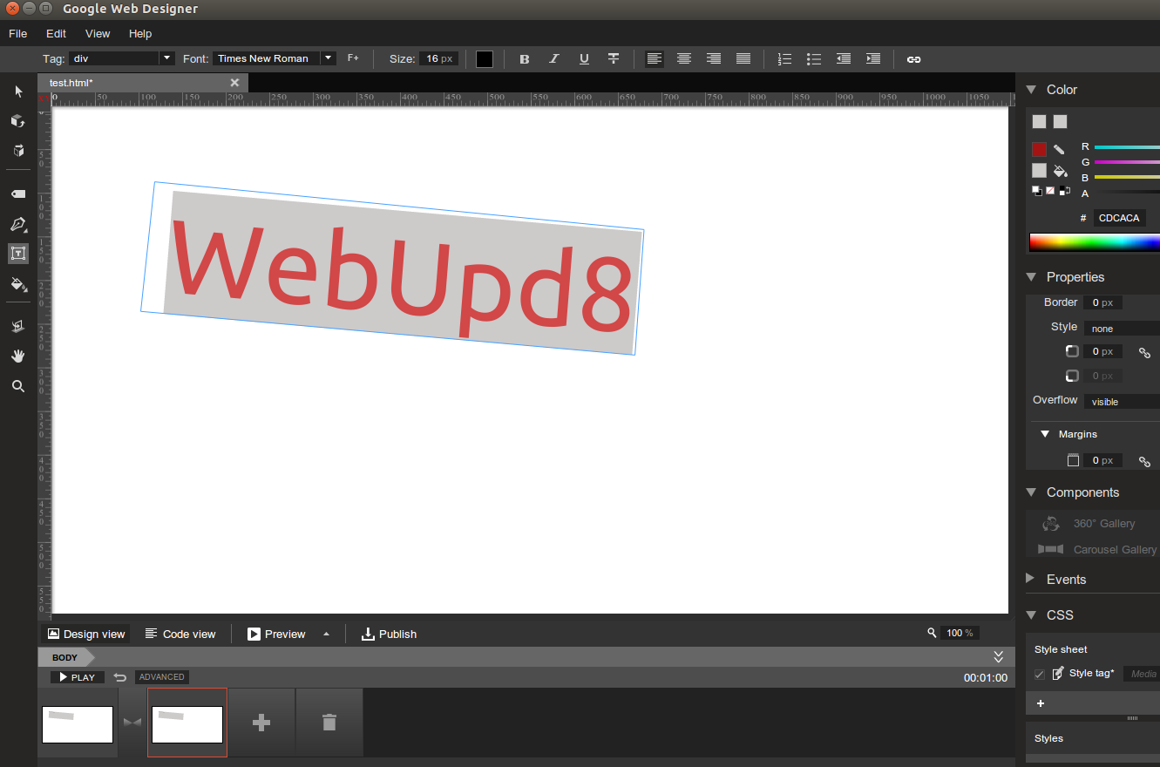This screenshot has width=1160, height=767.
Task: Insert an ordered numbered list
Action: click(x=784, y=58)
